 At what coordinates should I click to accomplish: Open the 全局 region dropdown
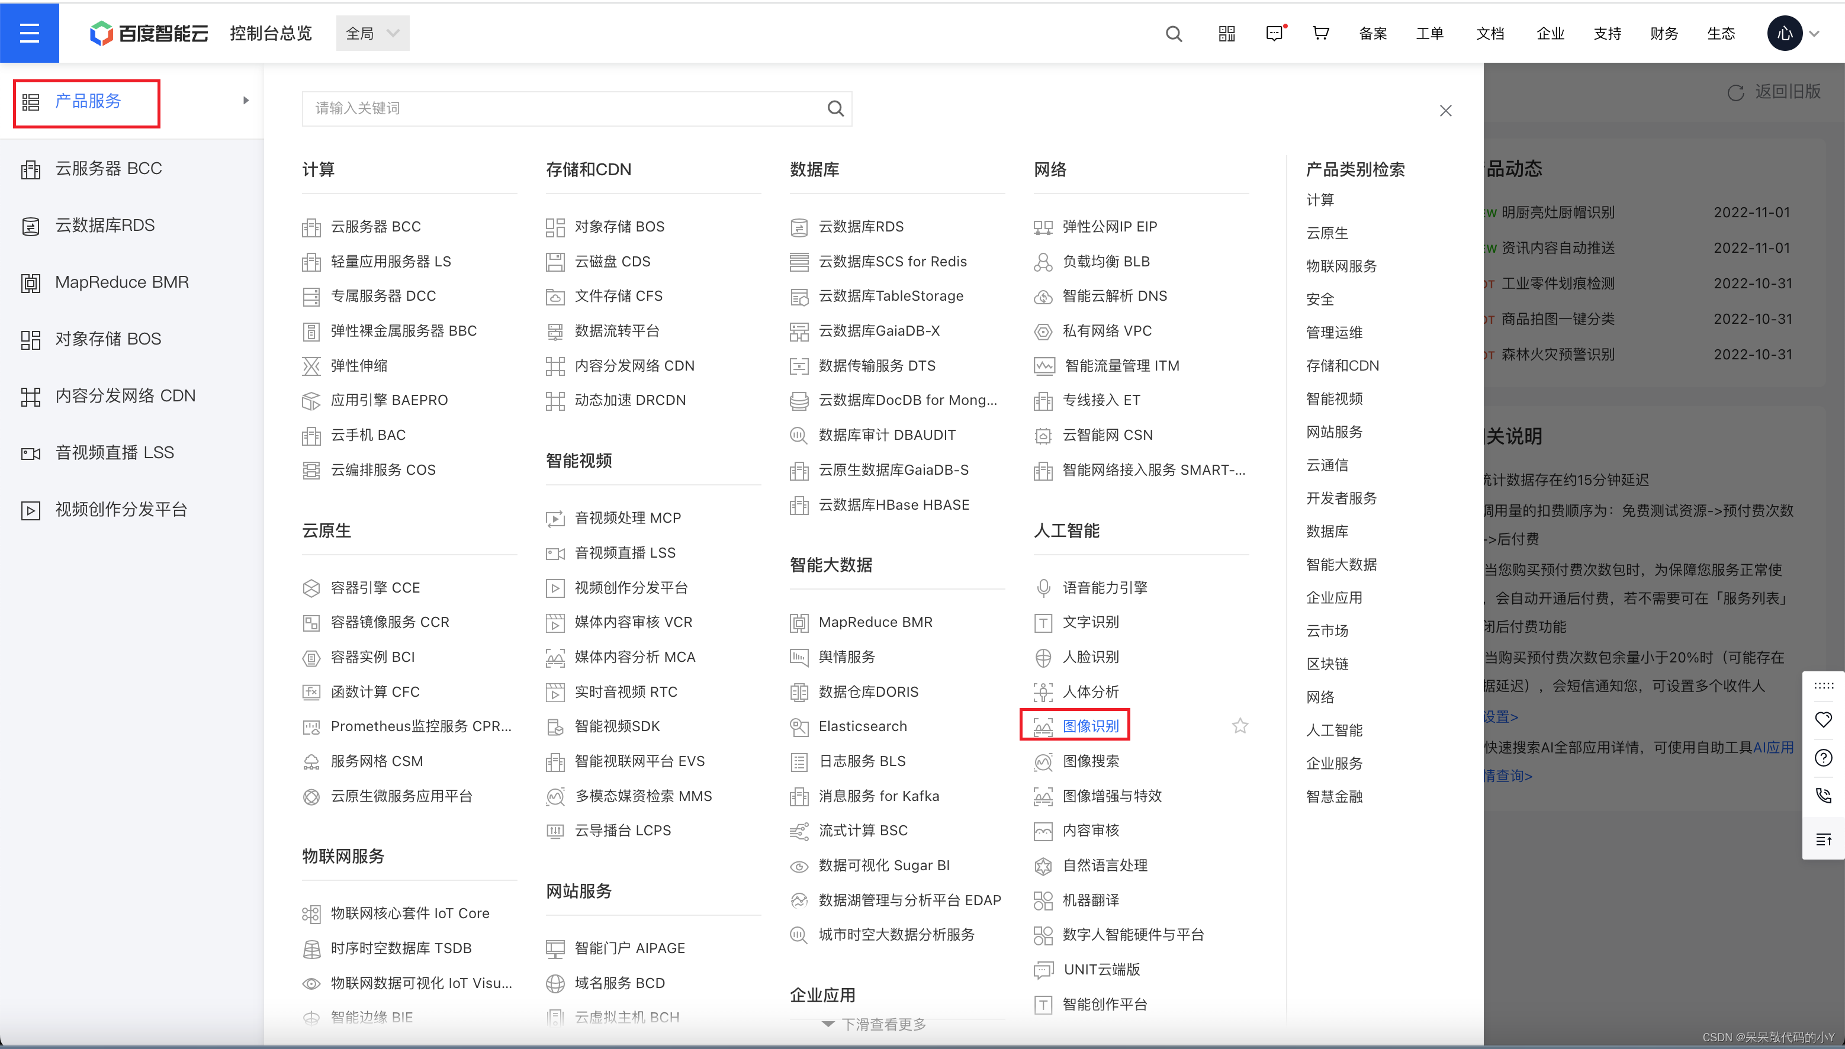coord(372,33)
